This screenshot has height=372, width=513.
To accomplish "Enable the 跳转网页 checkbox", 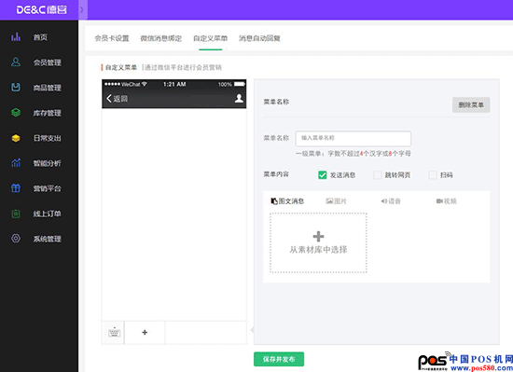I will click(x=378, y=175).
